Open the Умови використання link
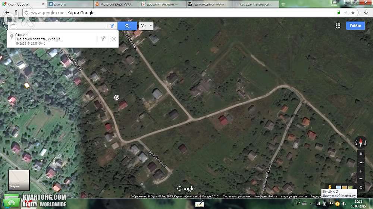Viewport: 373px width, 209px height. [236, 196]
